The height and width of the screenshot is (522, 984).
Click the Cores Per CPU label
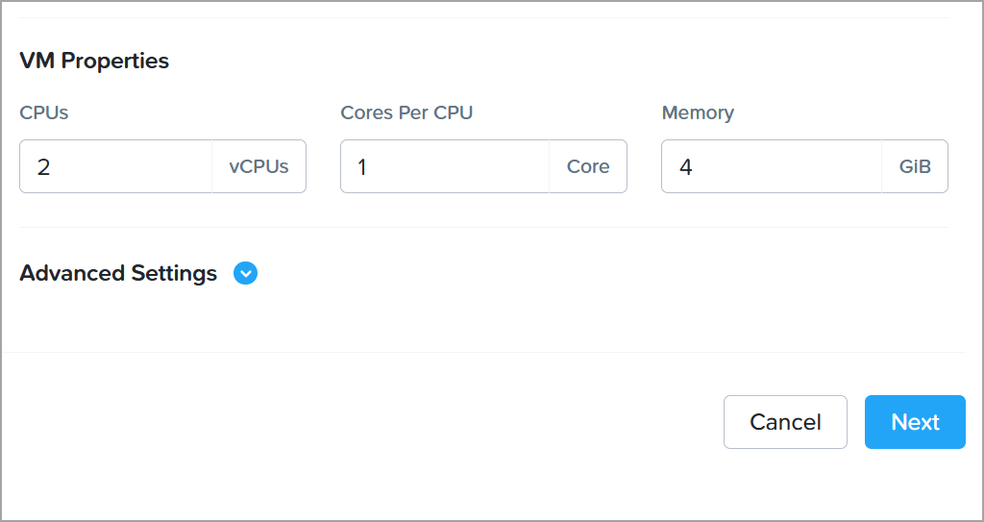406,112
